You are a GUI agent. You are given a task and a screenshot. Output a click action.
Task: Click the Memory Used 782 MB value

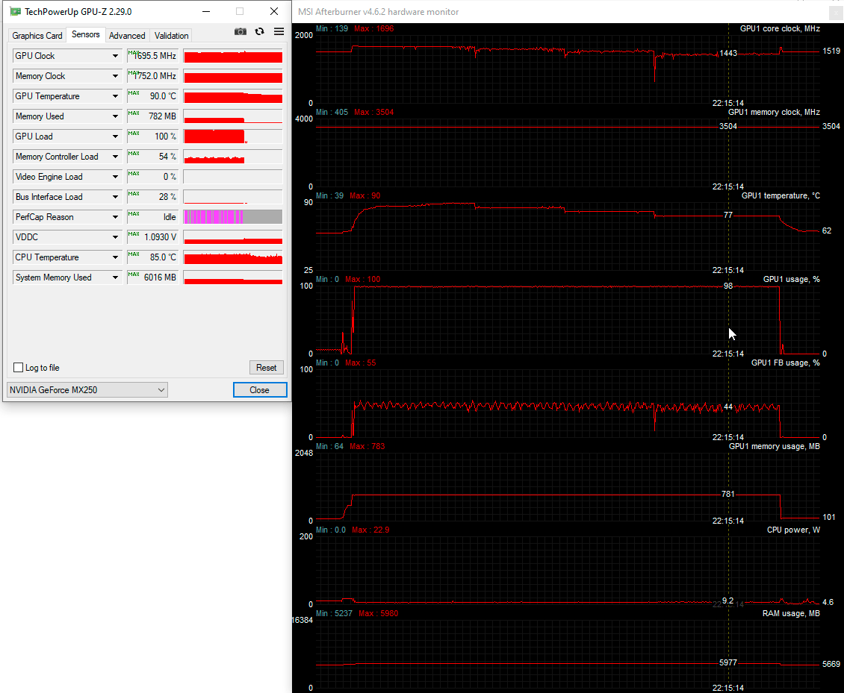coord(153,116)
